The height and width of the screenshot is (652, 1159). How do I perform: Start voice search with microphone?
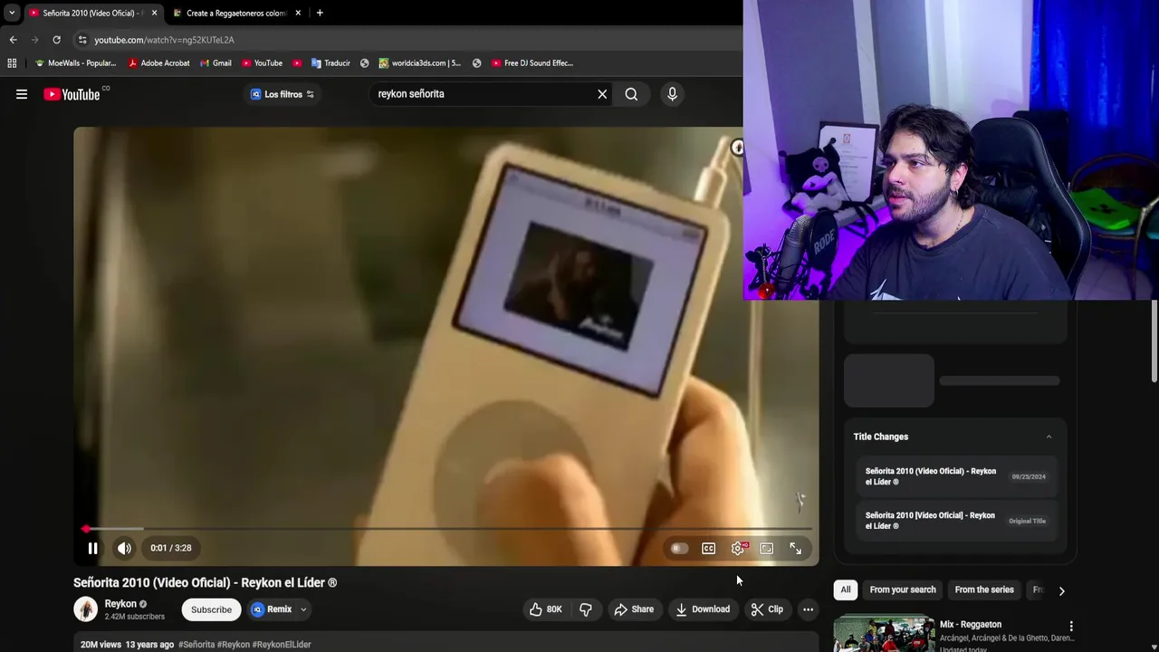click(x=672, y=93)
